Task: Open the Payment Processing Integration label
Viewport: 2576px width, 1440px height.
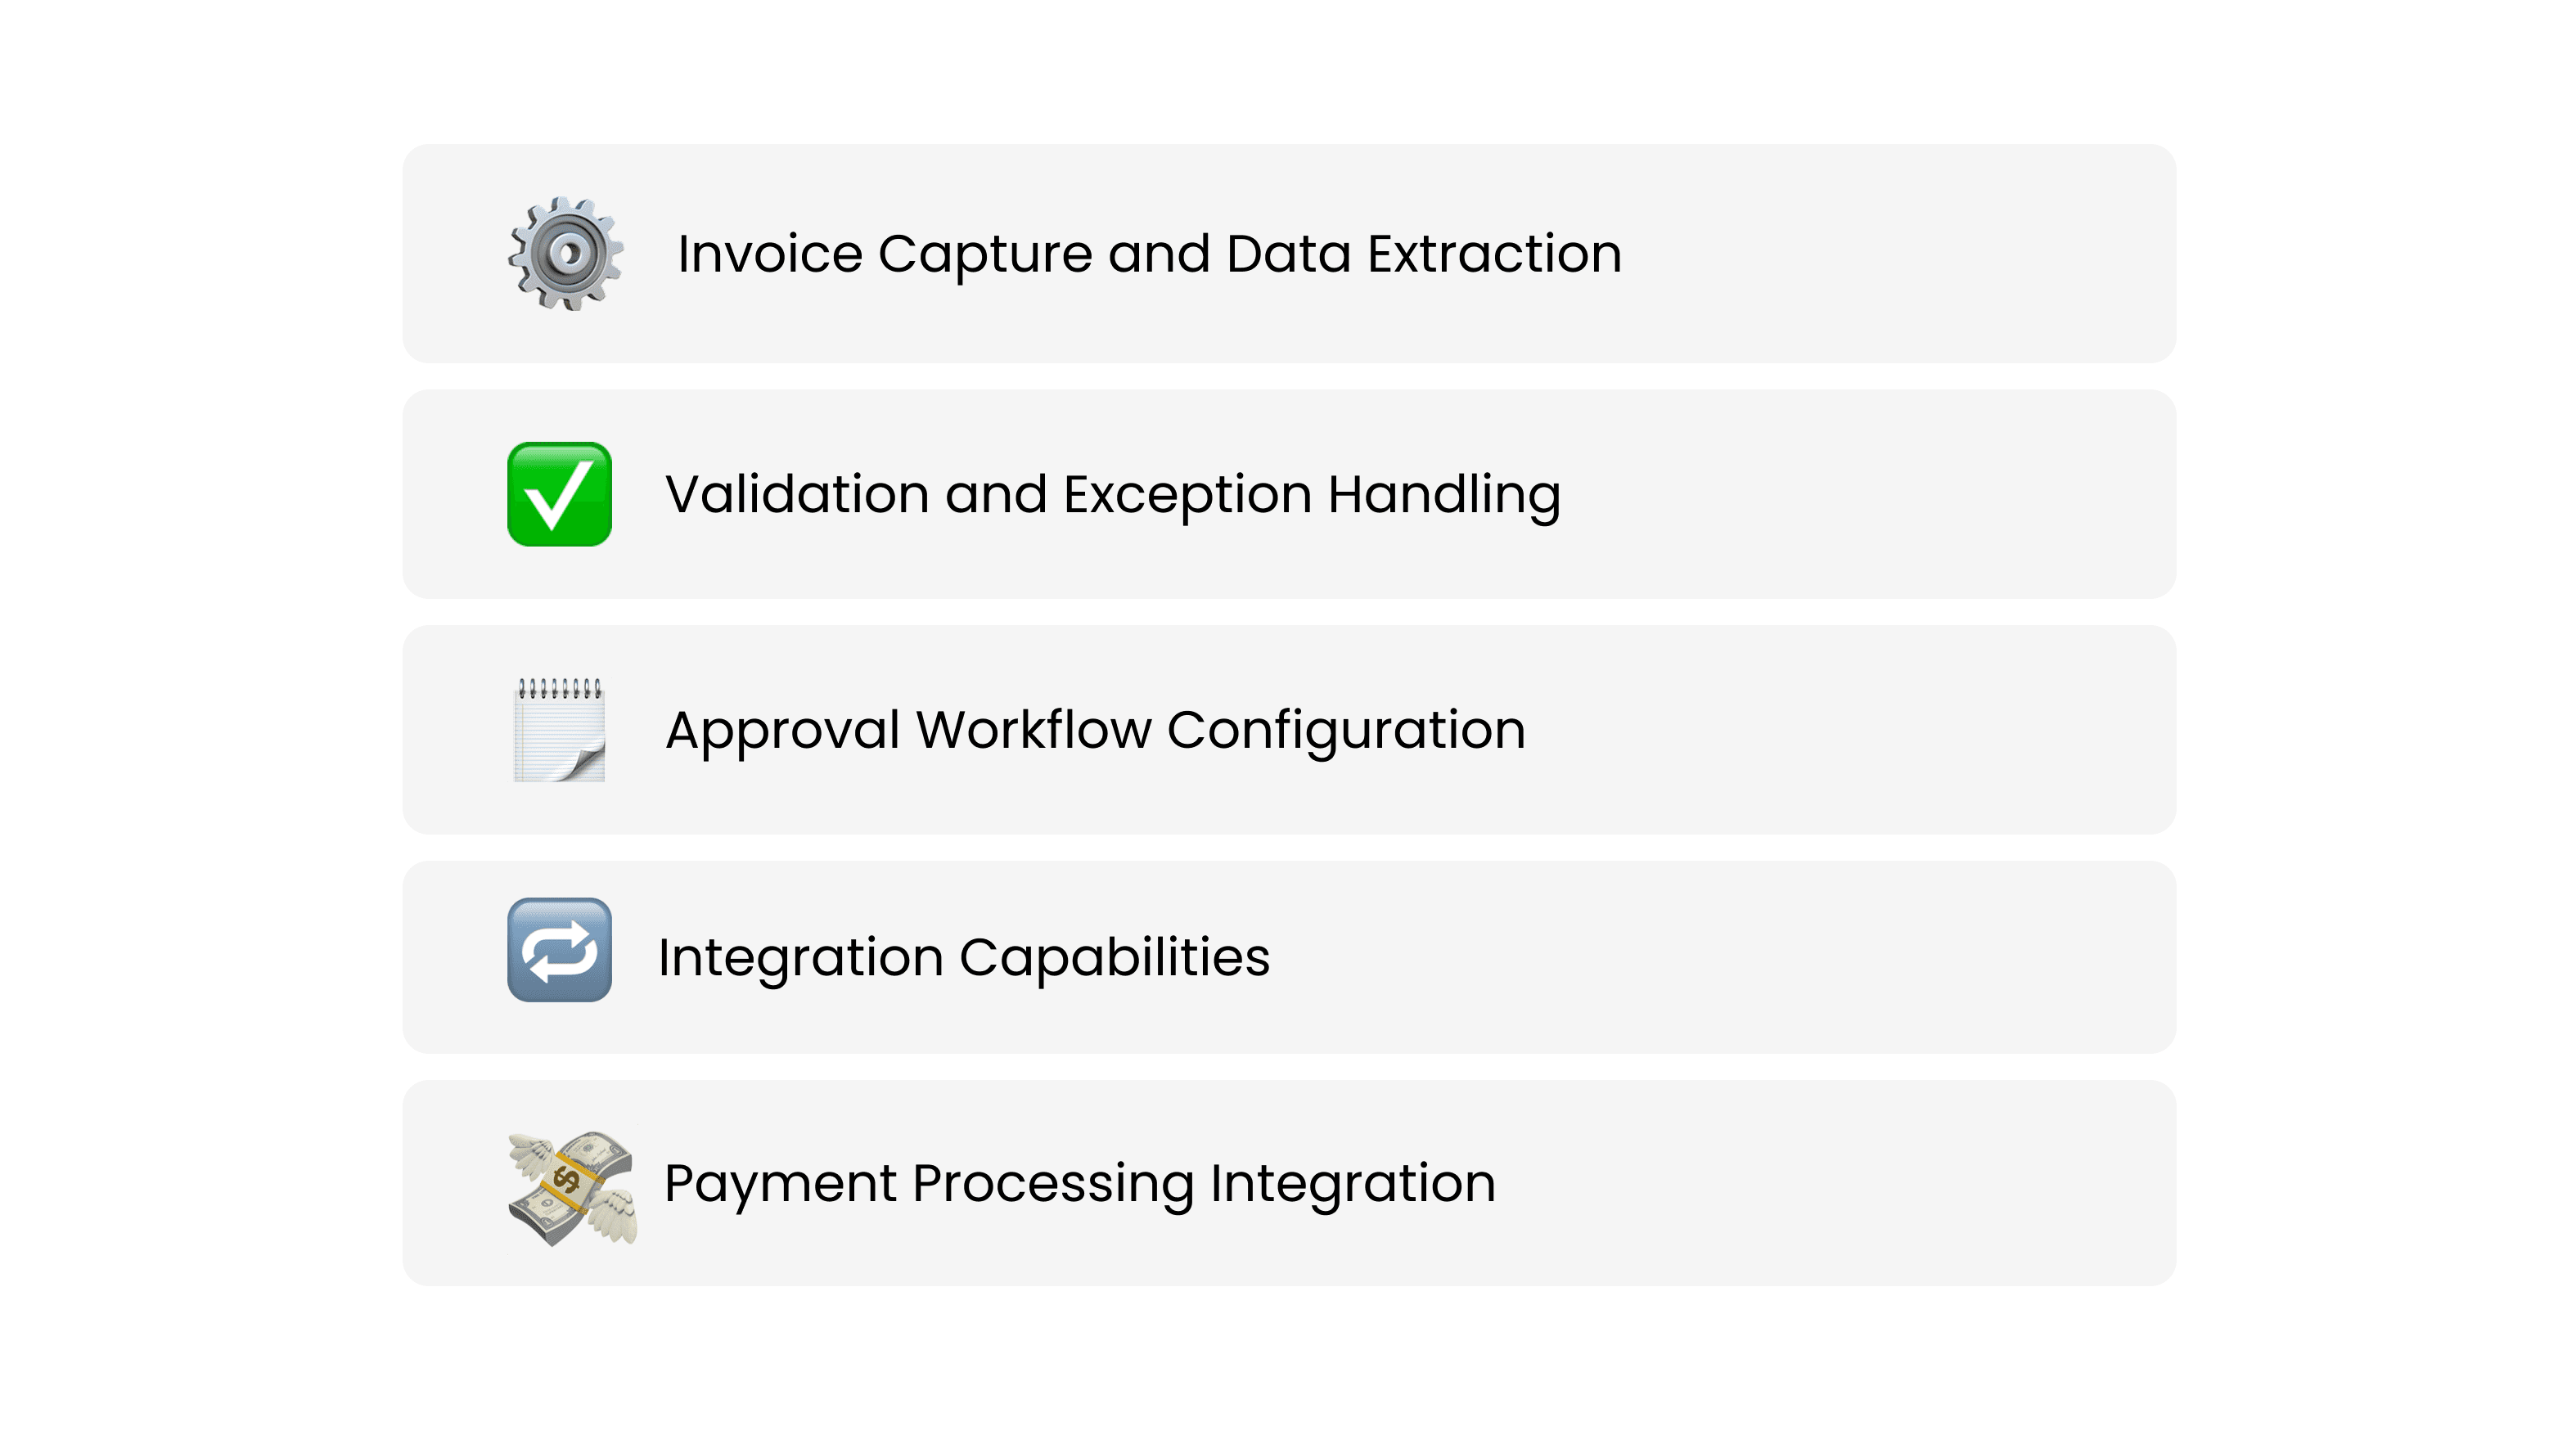Action: click(x=1080, y=1183)
